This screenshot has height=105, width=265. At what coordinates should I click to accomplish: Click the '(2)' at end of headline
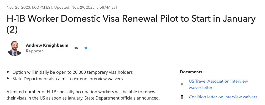[x=12, y=30]
